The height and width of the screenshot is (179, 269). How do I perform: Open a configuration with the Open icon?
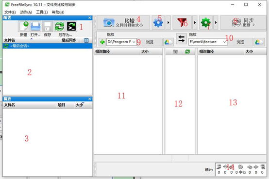coord(35,26)
